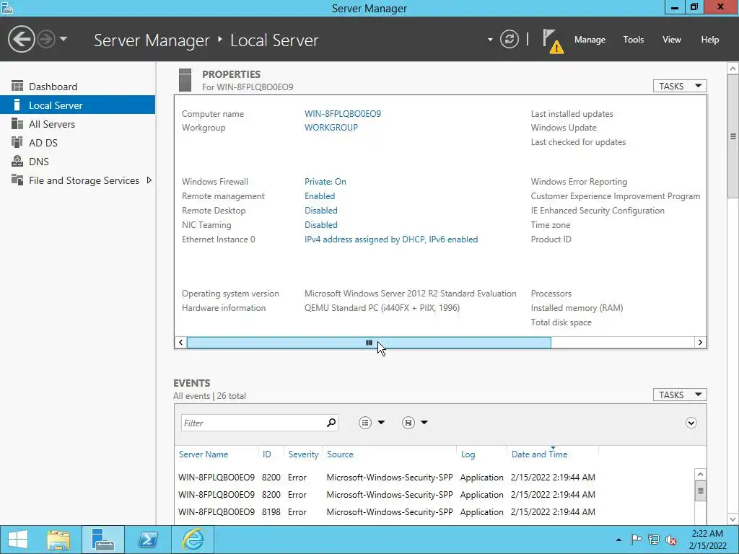This screenshot has height=554, width=739.
Task: Click the forward navigation arrow
Action: [46, 39]
